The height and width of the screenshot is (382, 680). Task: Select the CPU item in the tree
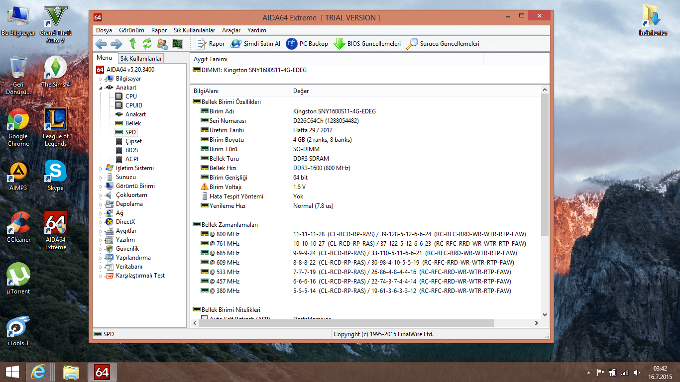pyautogui.click(x=131, y=96)
